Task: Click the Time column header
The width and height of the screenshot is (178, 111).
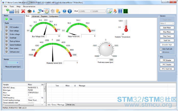Action: tap(57, 86)
